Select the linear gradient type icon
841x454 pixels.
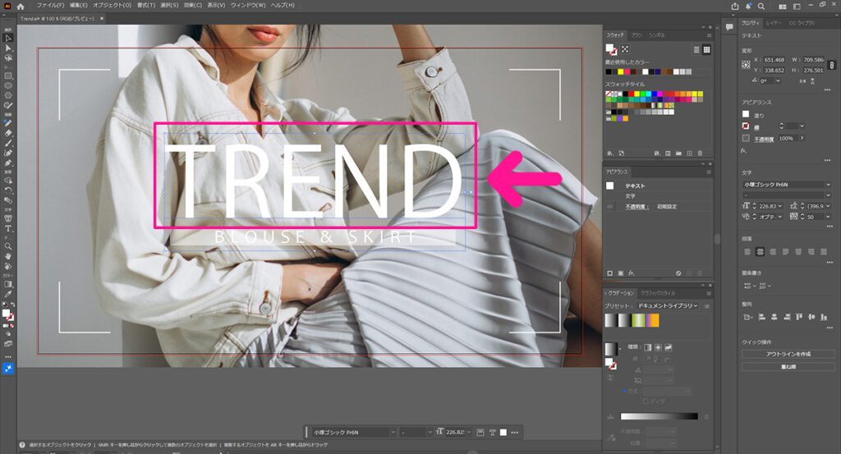(x=647, y=347)
